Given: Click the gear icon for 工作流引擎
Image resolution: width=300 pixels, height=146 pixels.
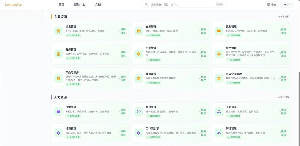Looking at the screenshot, I should click(139, 133).
